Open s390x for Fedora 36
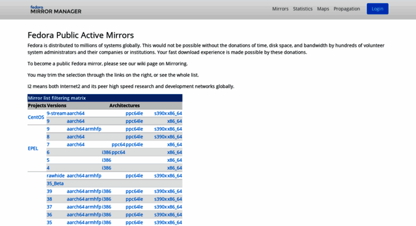416x226 pixels. (x=161, y=215)
